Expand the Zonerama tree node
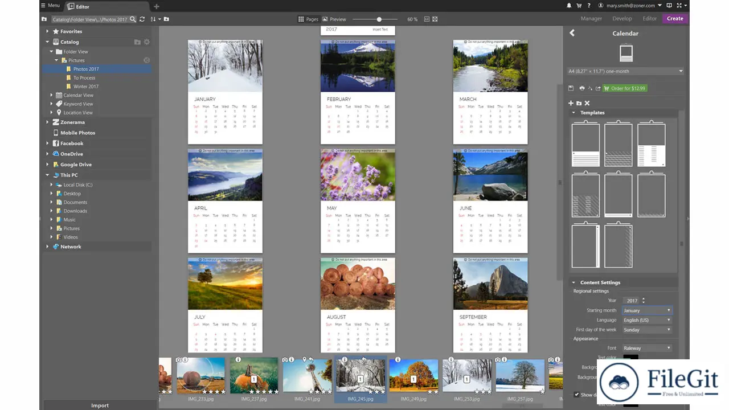The height and width of the screenshot is (410, 729). 47,122
